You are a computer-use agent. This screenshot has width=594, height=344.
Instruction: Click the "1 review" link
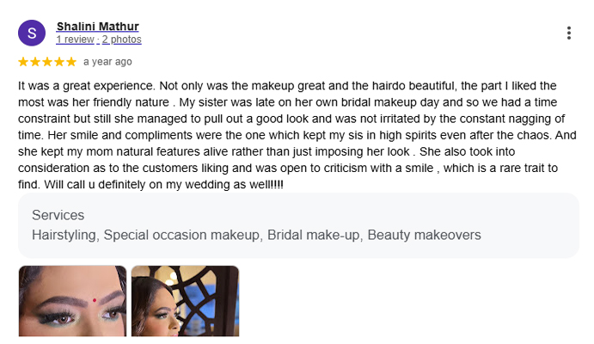[75, 40]
